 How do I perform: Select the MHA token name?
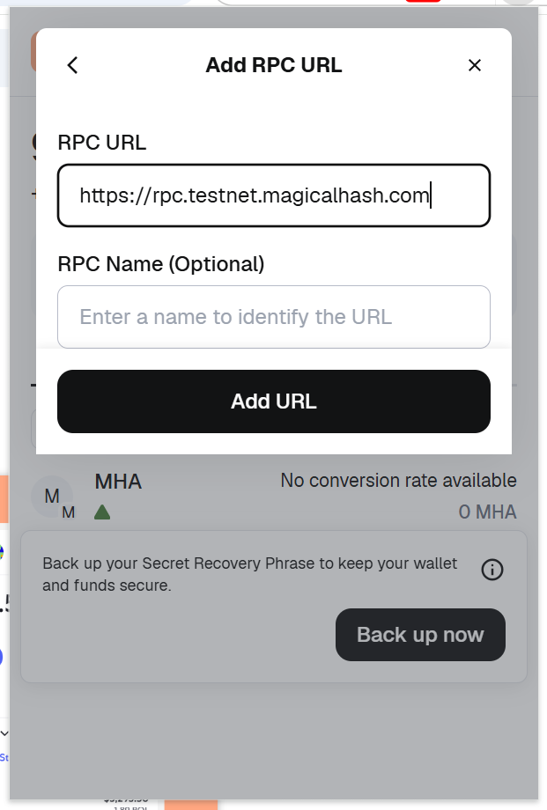(x=118, y=482)
